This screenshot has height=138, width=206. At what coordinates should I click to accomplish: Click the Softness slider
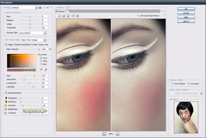tap(30, 102)
